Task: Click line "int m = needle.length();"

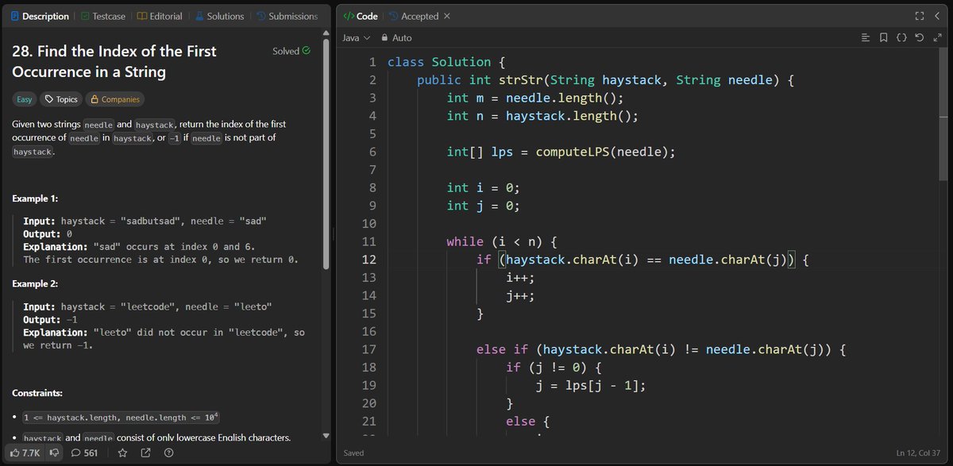Action: [535, 98]
